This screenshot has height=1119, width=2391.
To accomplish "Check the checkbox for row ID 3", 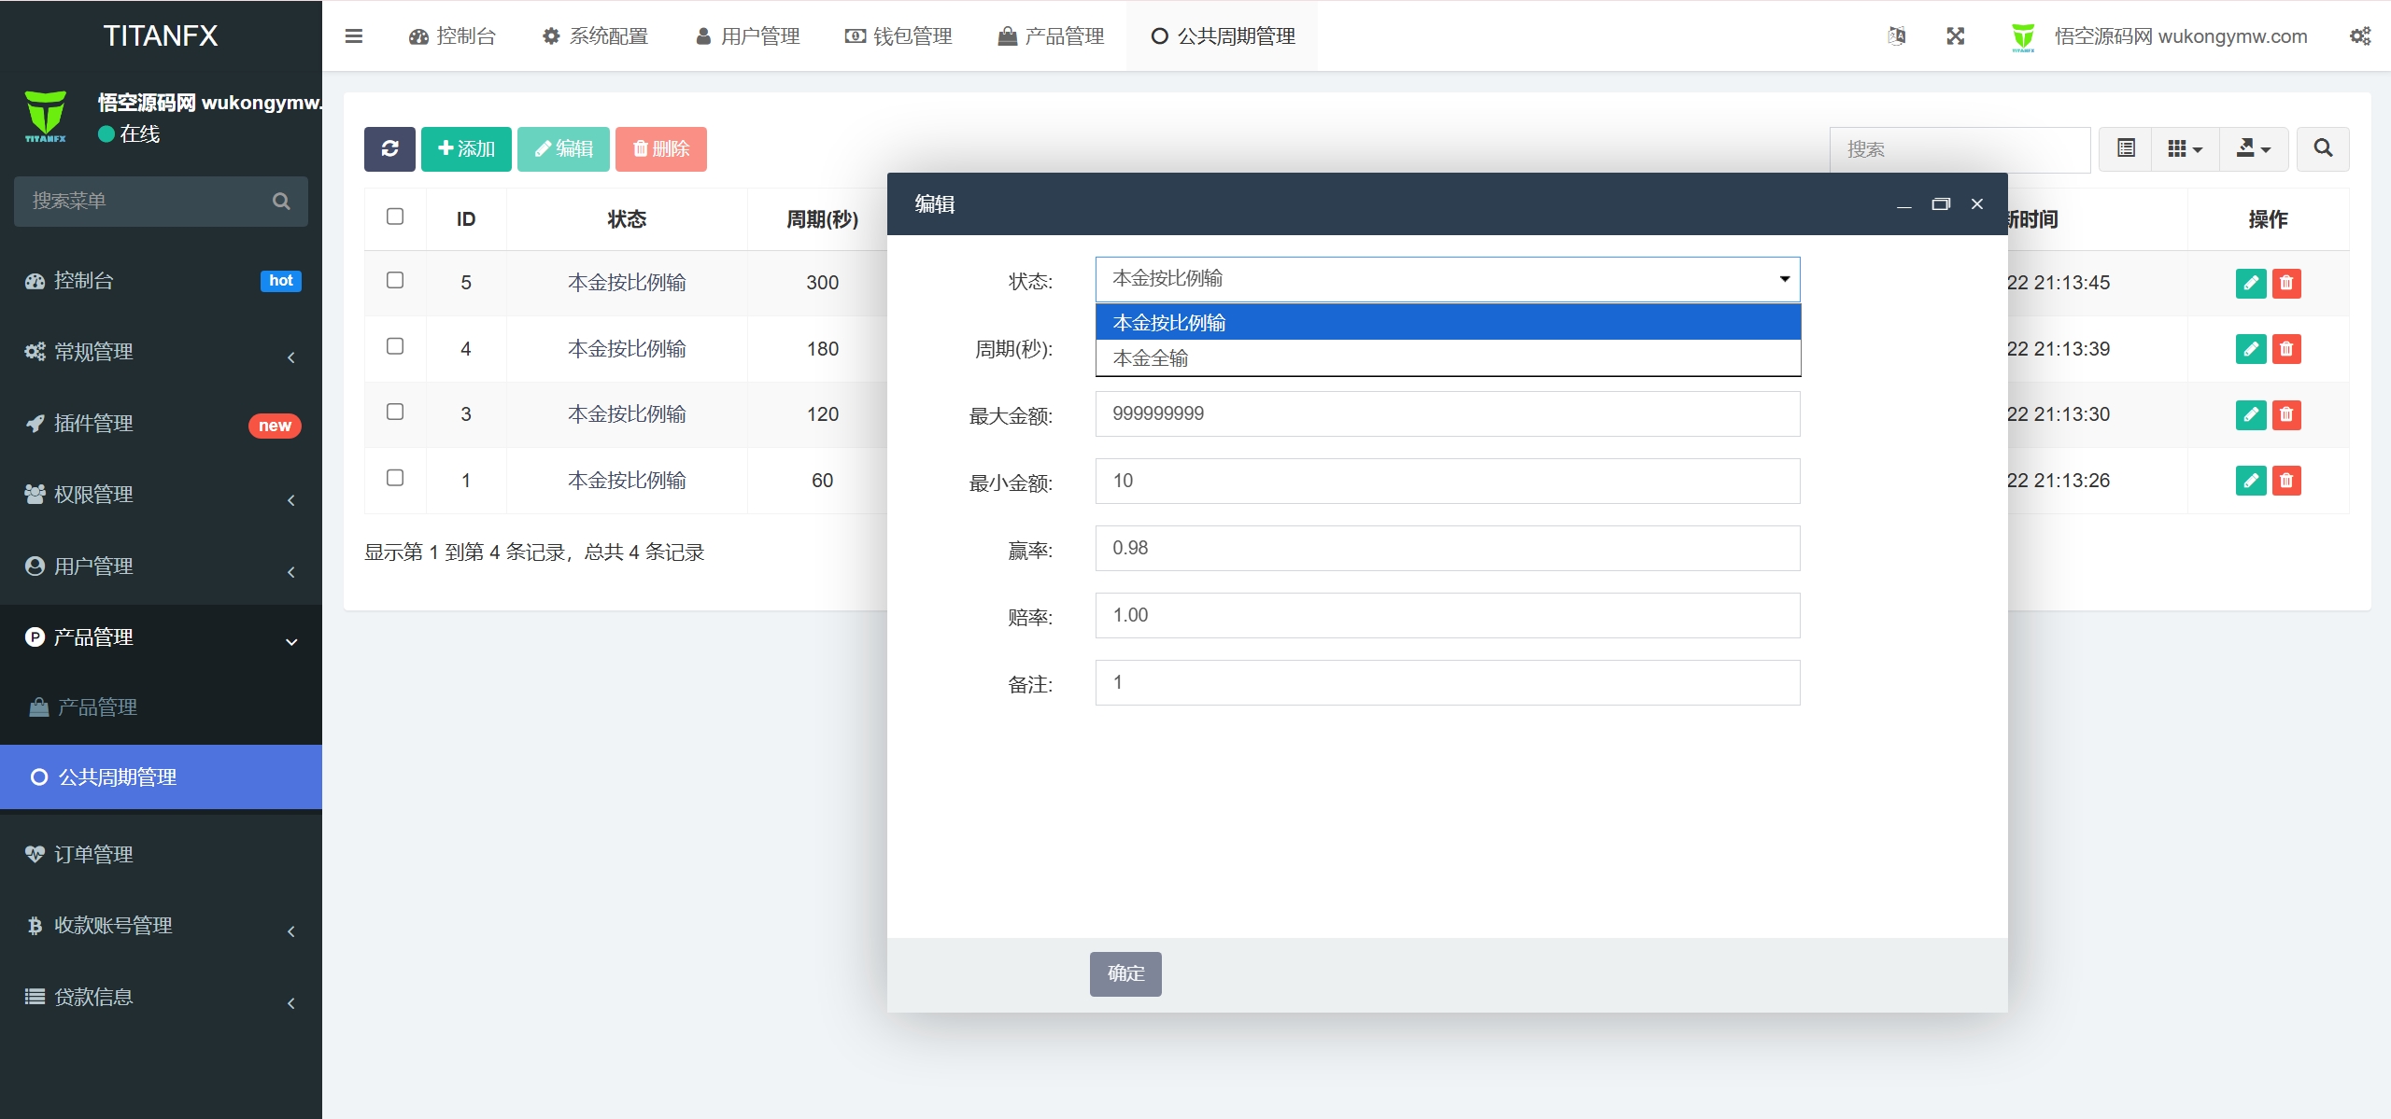I will [395, 413].
